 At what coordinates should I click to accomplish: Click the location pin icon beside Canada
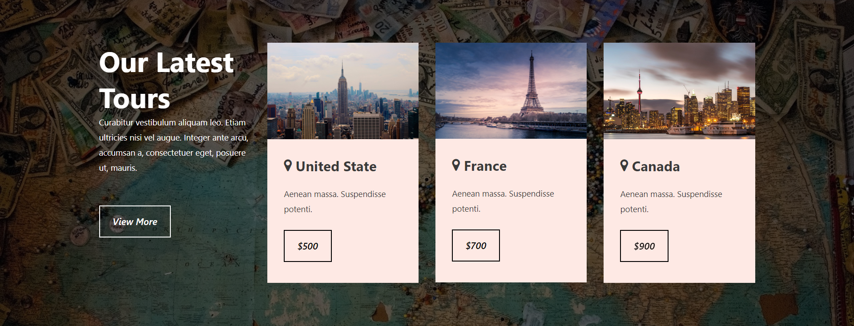(x=624, y=166)
